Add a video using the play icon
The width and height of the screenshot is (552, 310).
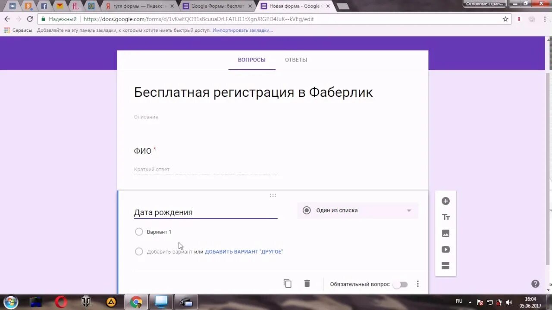tap(445, 250)
